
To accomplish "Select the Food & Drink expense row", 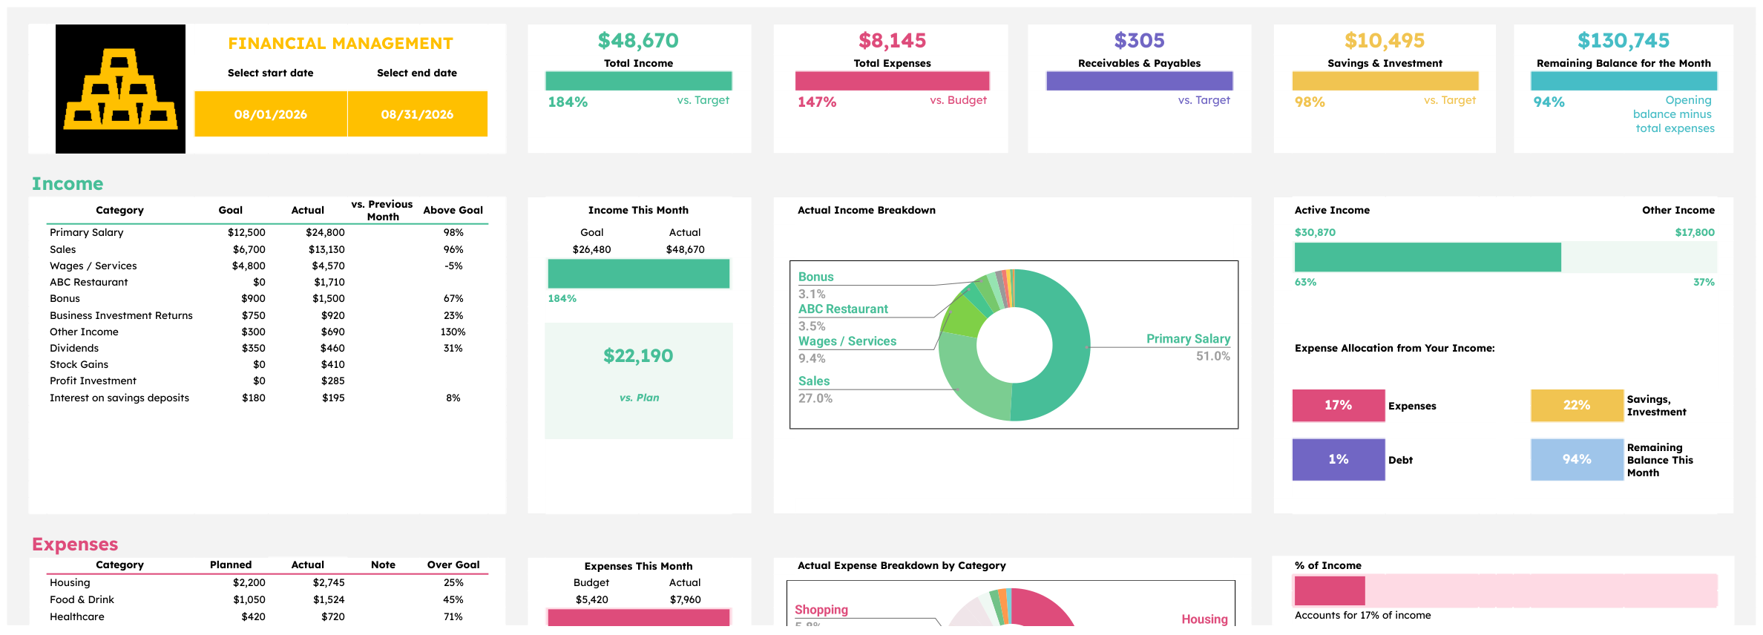I will pos(267,600).
